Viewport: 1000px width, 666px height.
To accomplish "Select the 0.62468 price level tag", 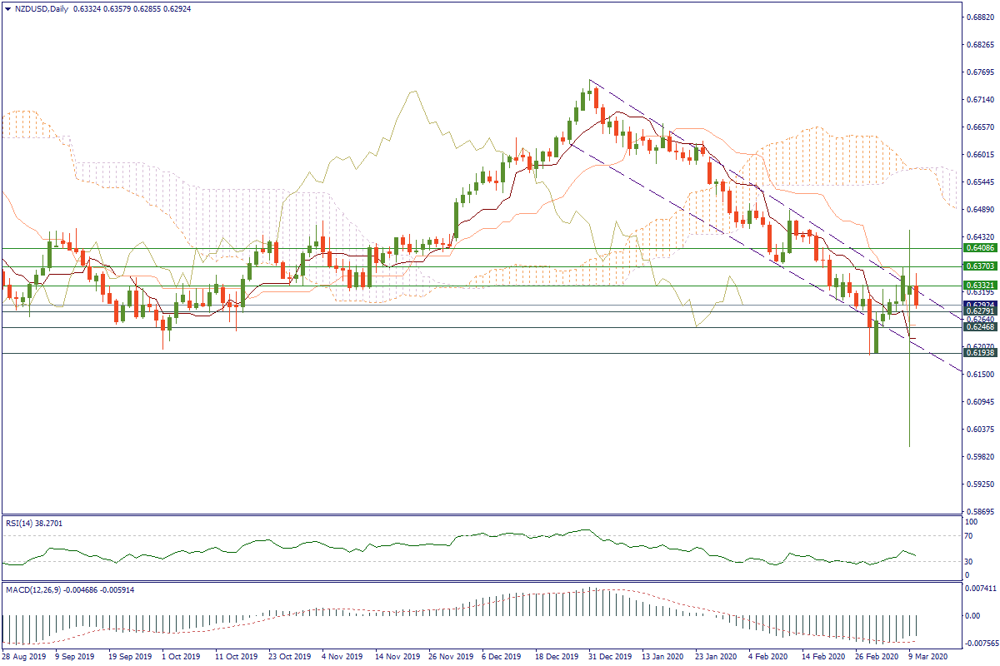I will point(977,327).
